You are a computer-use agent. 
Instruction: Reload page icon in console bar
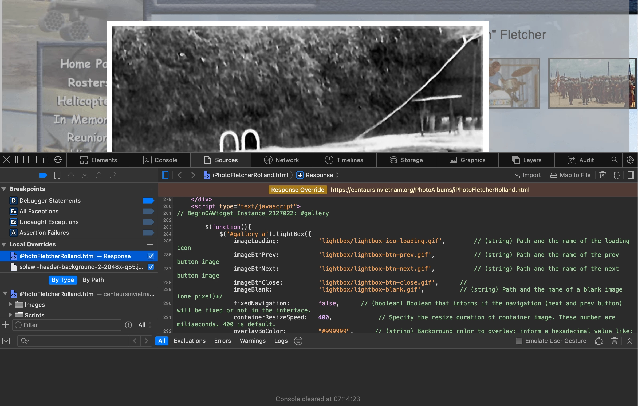tap(599, 341)
